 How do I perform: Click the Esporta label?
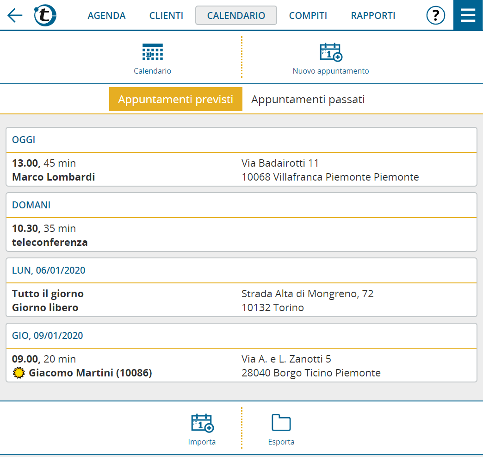click(x=281, y=442)
